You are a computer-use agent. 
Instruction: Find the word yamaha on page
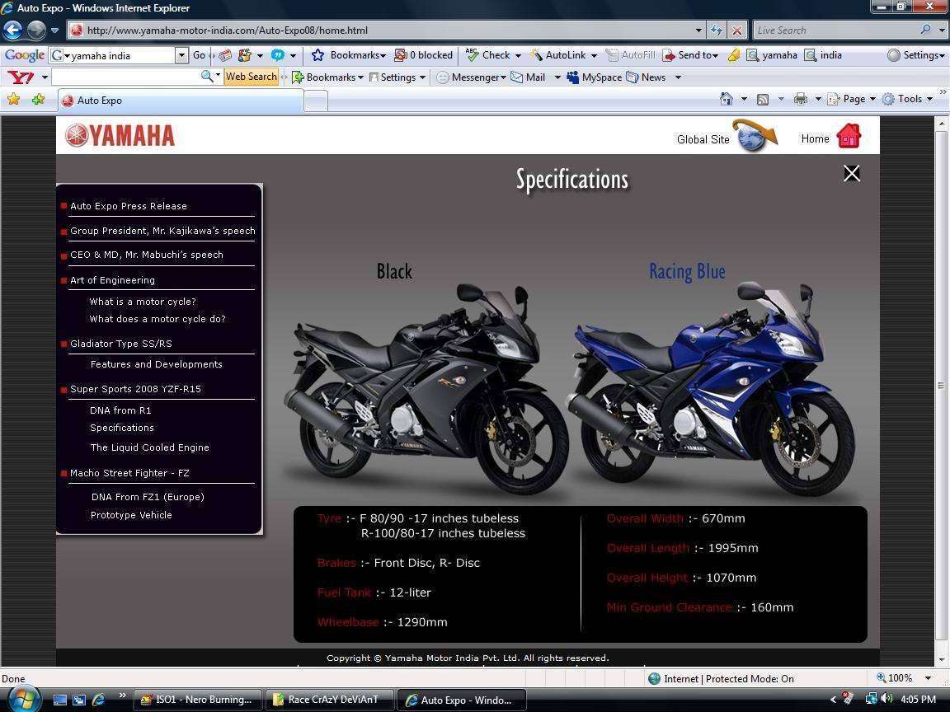click(x=772, y=55)
